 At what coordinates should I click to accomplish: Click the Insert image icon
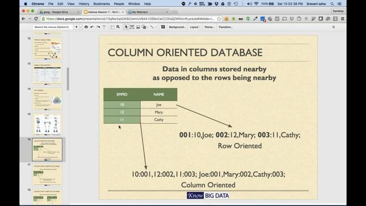pos(138,27)
